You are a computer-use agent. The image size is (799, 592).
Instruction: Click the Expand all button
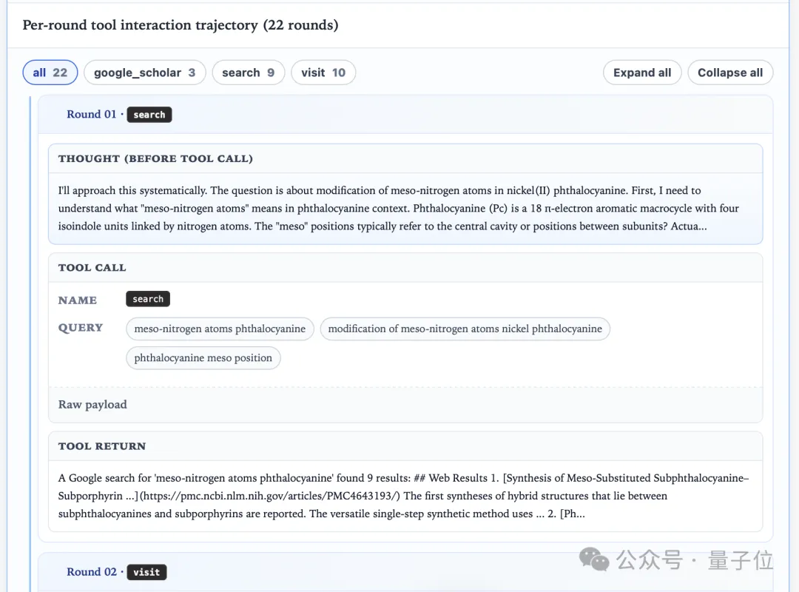pyautogui.click(x=641, y=73)
